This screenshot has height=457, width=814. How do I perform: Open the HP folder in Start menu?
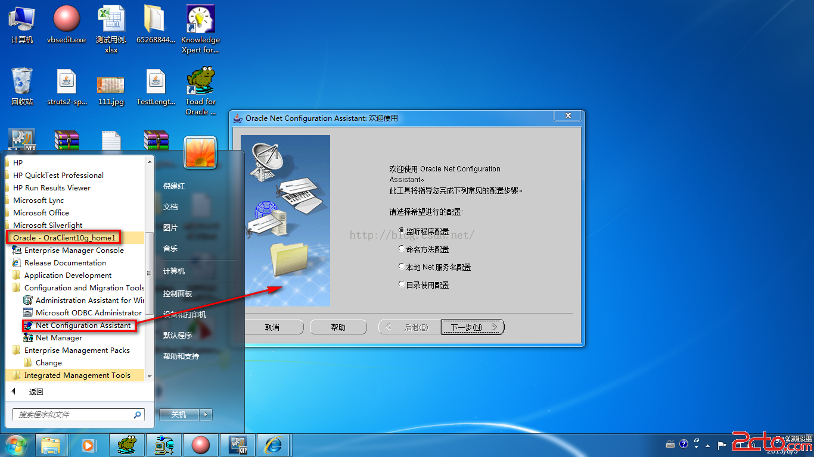pyautogui.click(x=14, y=162)
